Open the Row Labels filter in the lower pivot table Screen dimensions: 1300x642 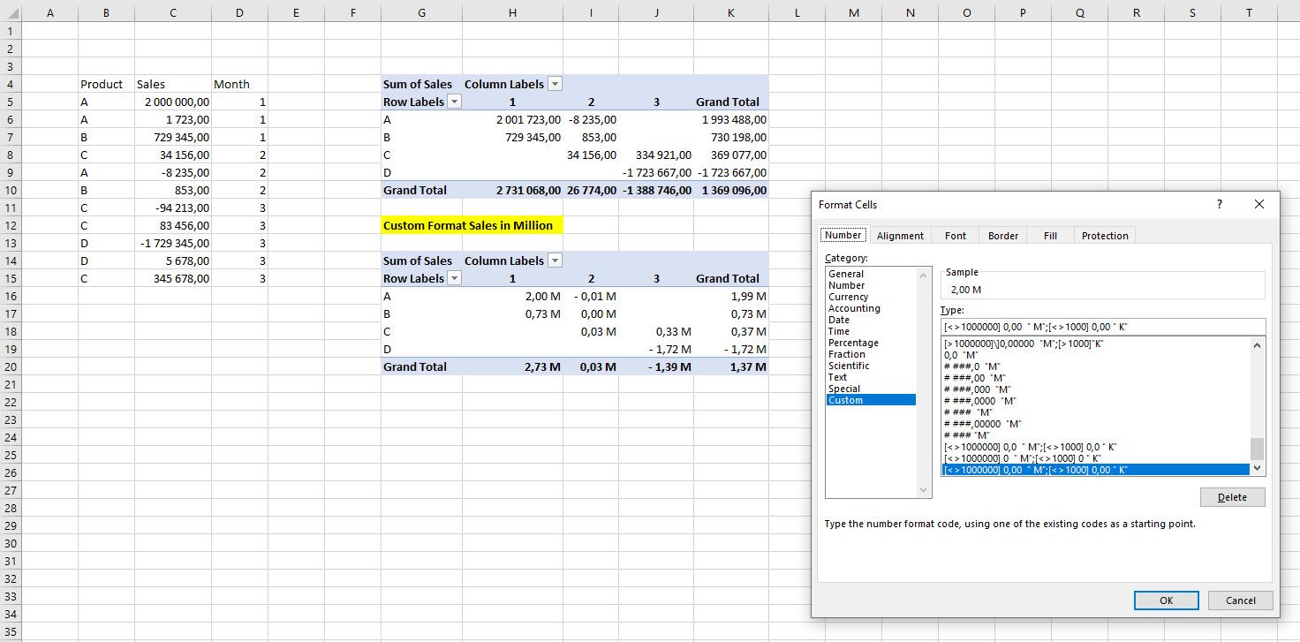455,278
